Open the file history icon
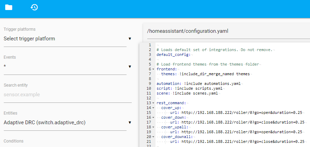 [34, 7]
